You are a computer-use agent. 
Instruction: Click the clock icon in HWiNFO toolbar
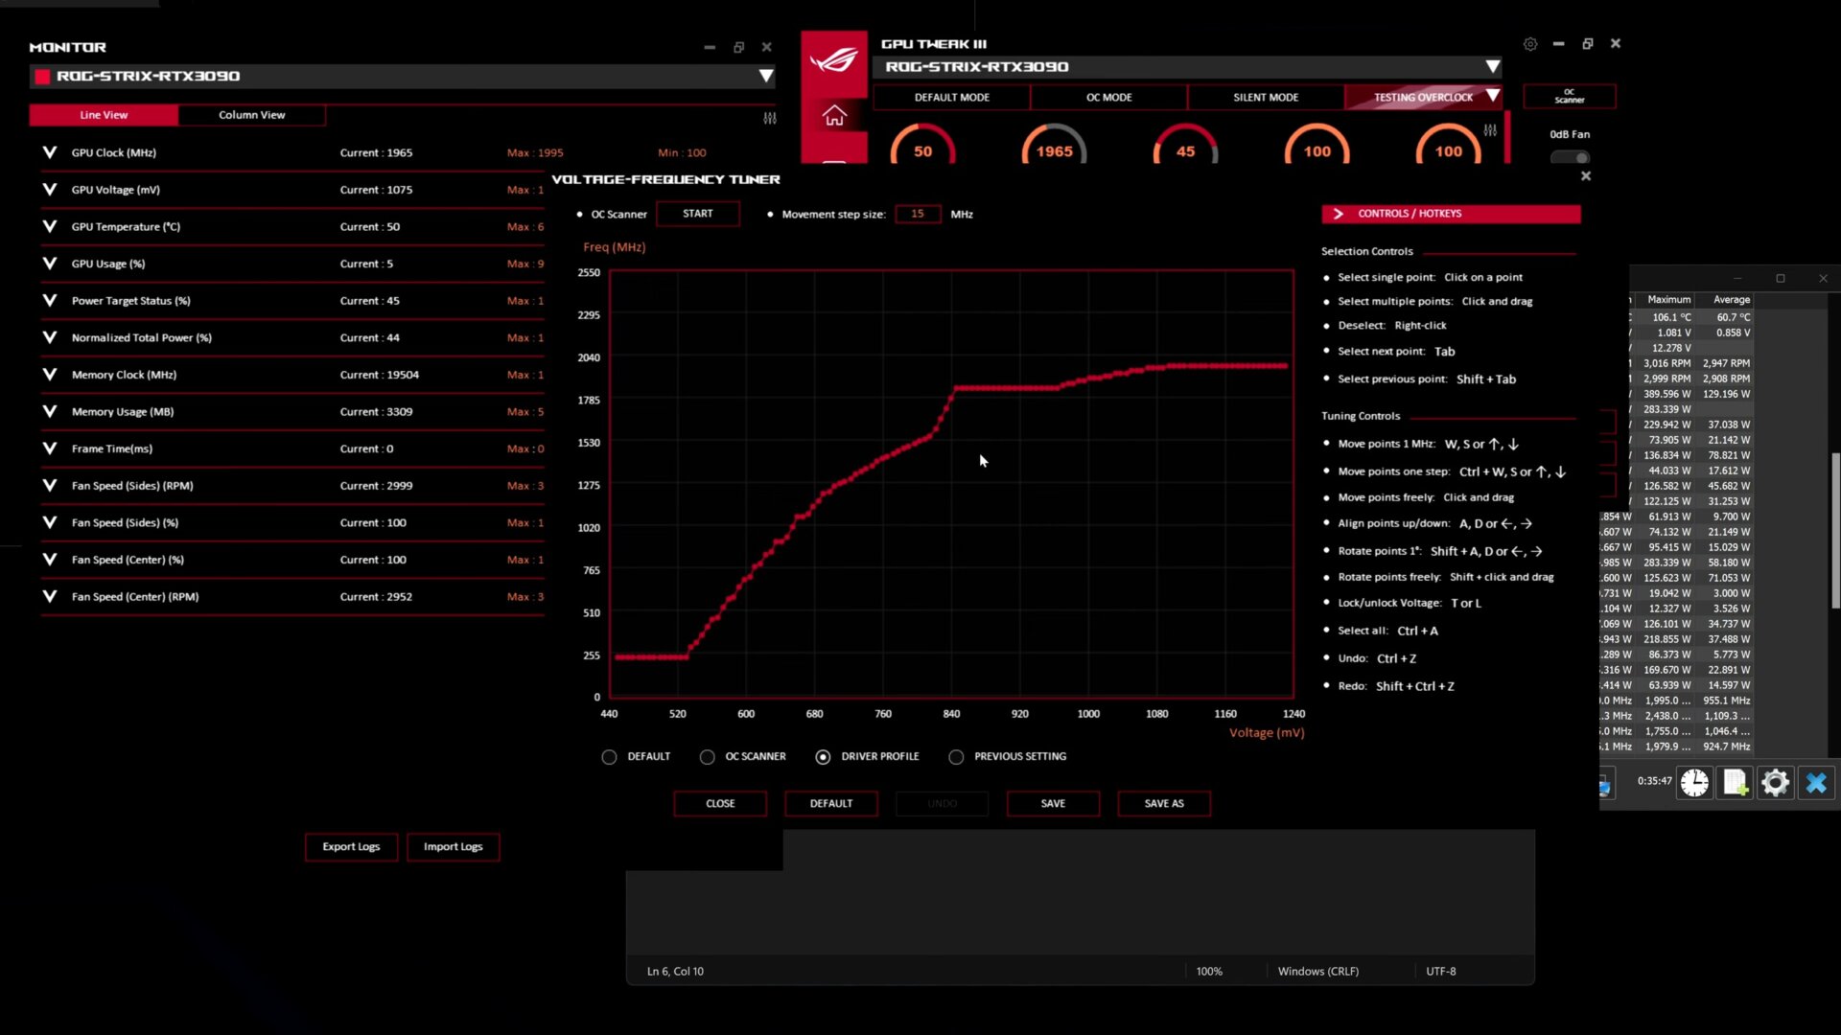click(x=1694, y=783)
